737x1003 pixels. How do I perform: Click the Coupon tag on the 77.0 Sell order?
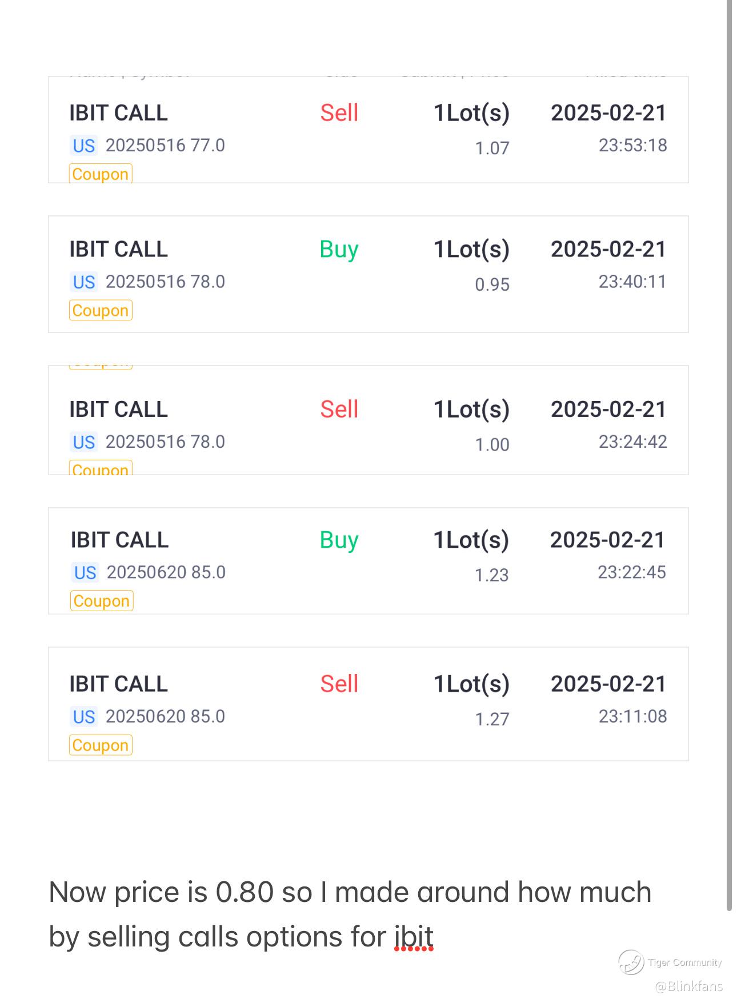click(101, 174)
